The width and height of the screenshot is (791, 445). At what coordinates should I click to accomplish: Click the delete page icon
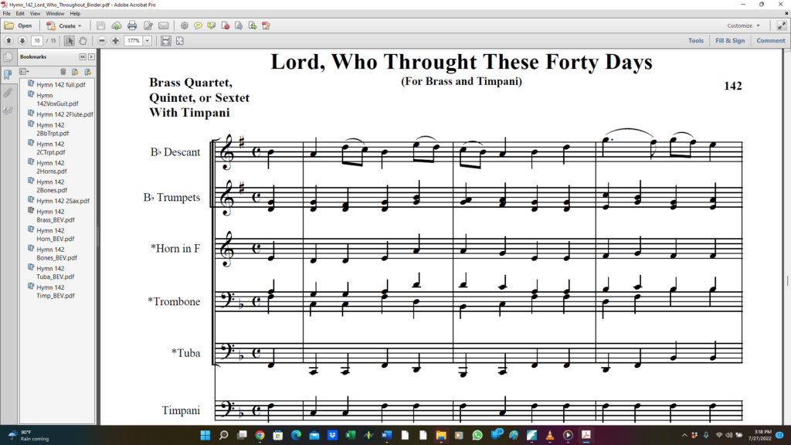tap(225, 25)
